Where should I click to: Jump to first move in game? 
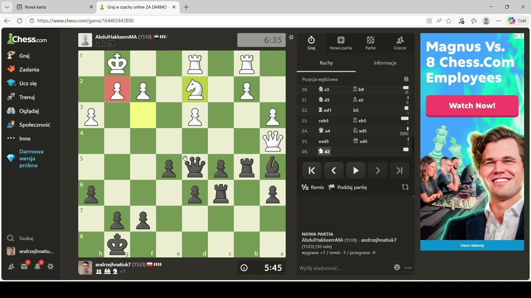coord(312,171)
